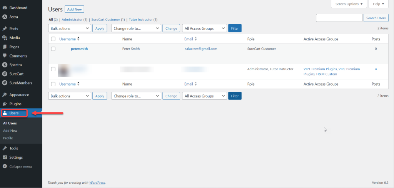Click the bottom Filter button
Viewport: 394px width, 188px height.
(235, 96)
